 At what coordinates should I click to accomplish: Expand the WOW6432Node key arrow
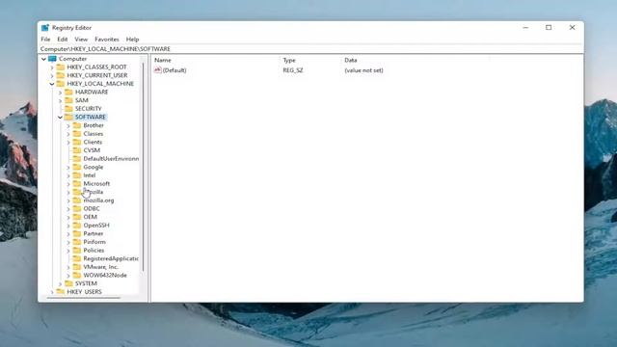tap(68, 276)
